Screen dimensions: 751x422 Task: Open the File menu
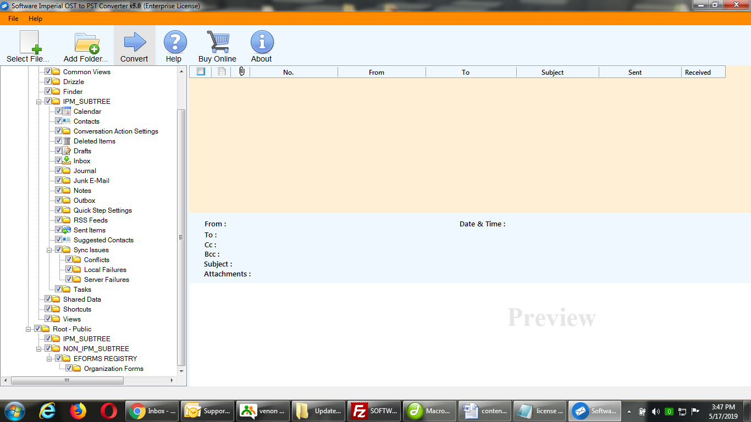(13, 19)
